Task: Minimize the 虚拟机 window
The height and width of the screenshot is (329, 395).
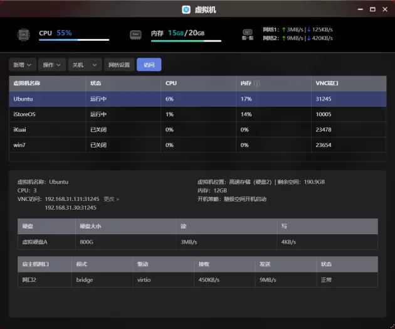Action: [x=360, y=9]
